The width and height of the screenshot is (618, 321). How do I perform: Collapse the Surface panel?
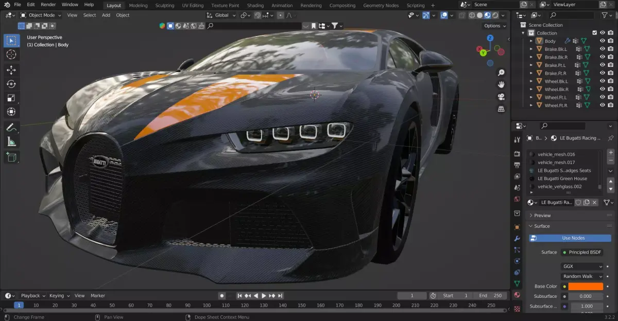point(542,226)
